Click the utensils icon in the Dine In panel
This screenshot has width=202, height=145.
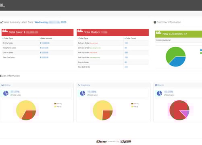(156, 85)
